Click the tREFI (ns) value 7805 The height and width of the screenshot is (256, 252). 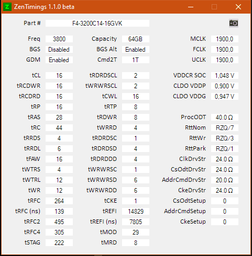(136, 222)
